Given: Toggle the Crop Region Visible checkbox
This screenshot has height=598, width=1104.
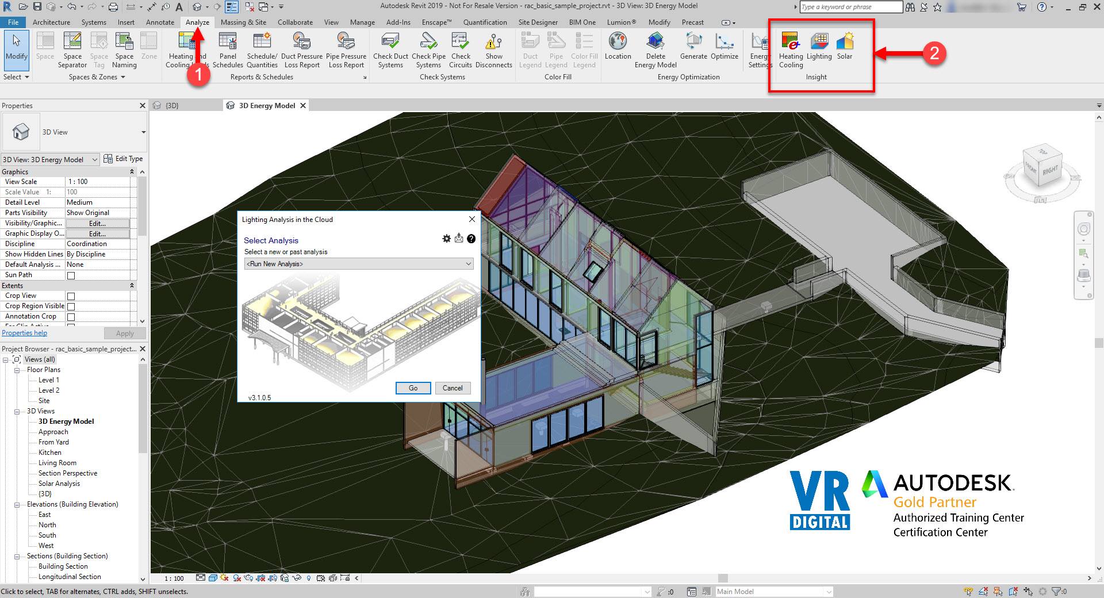Looking at the screenshot, I should click(71, 306).
